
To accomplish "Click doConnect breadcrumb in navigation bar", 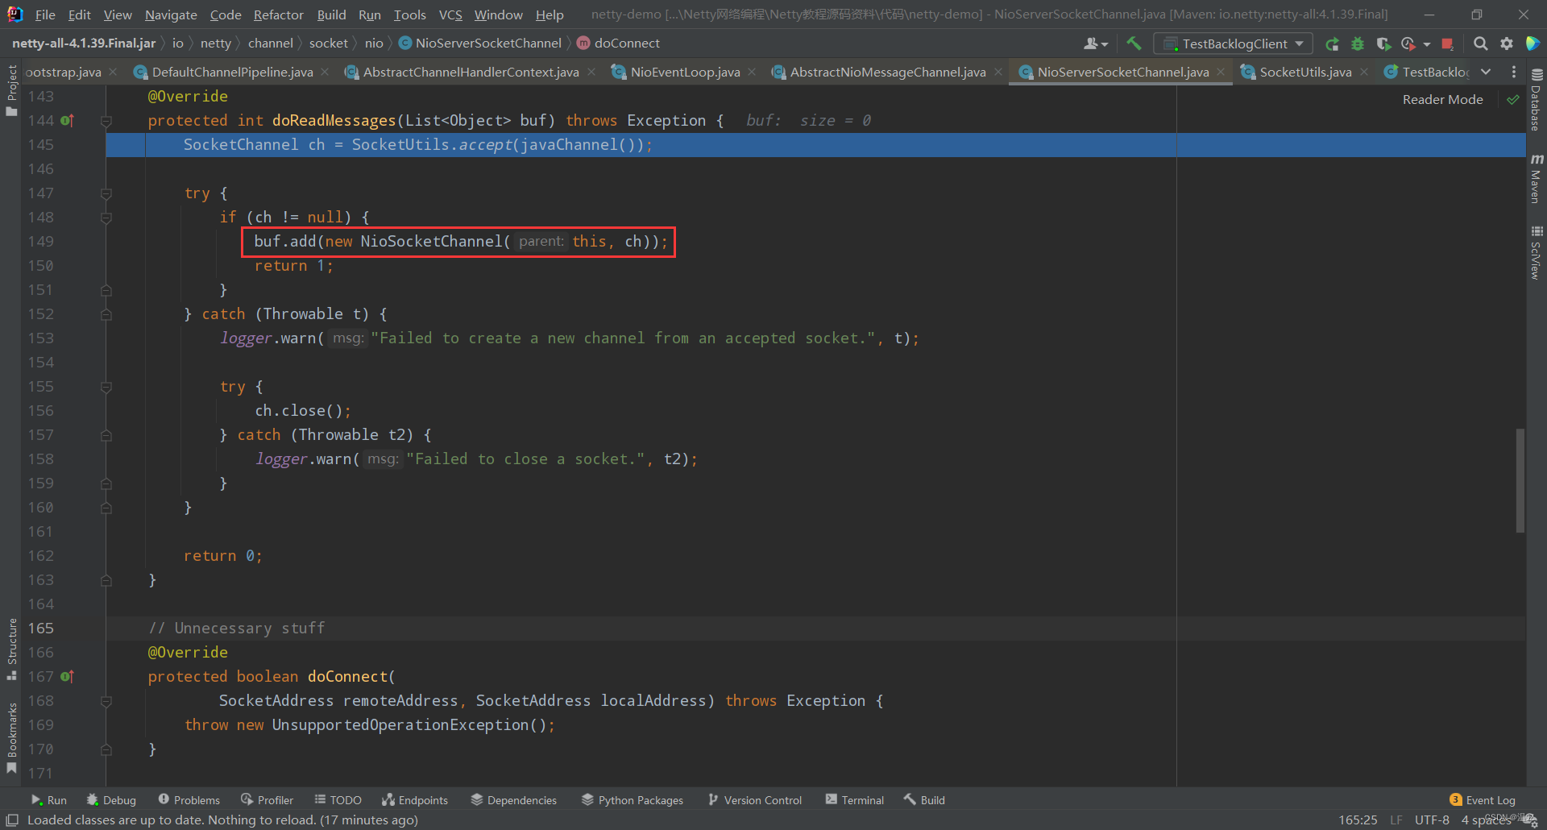I will (618, 43).
